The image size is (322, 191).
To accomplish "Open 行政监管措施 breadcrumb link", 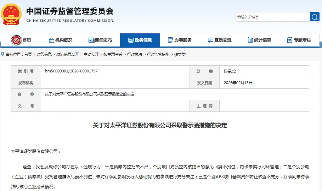I will pos(158,54).
